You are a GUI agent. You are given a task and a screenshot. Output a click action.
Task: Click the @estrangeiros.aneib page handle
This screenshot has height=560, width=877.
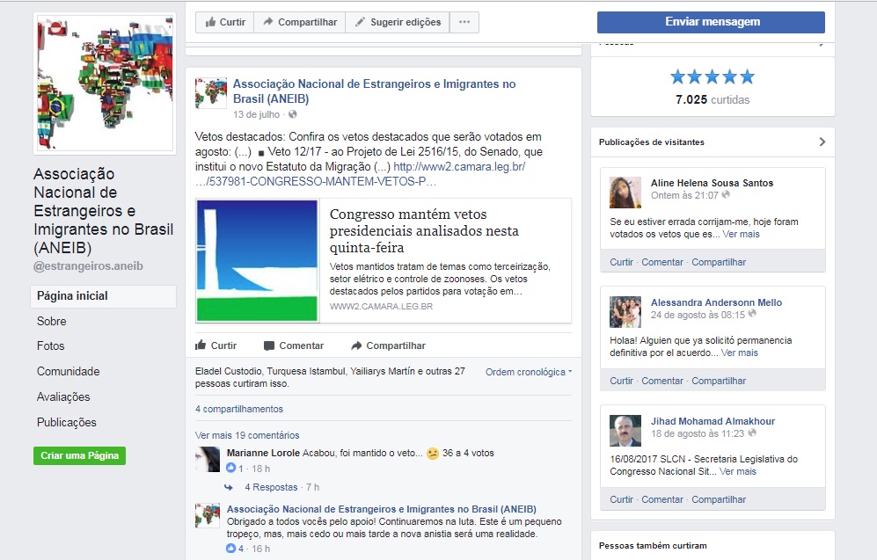click(x=88, y=266)
